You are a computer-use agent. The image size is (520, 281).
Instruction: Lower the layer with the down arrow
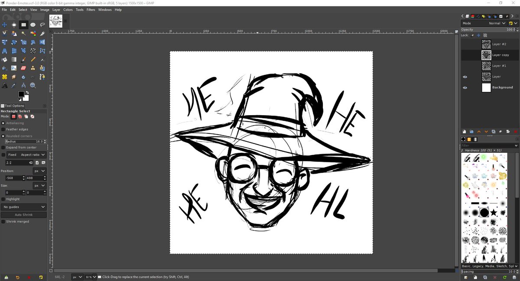click(486, 132)
